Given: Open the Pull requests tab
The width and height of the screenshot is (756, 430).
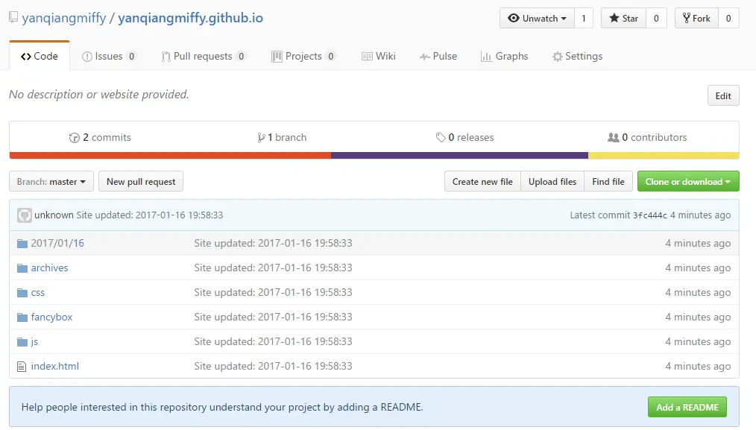Looking at the screenshot, I should [203, 57].
